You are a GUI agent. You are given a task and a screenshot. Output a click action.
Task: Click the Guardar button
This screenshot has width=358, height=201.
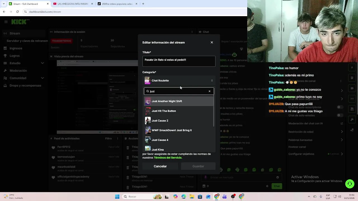click(x=198, y=166)
